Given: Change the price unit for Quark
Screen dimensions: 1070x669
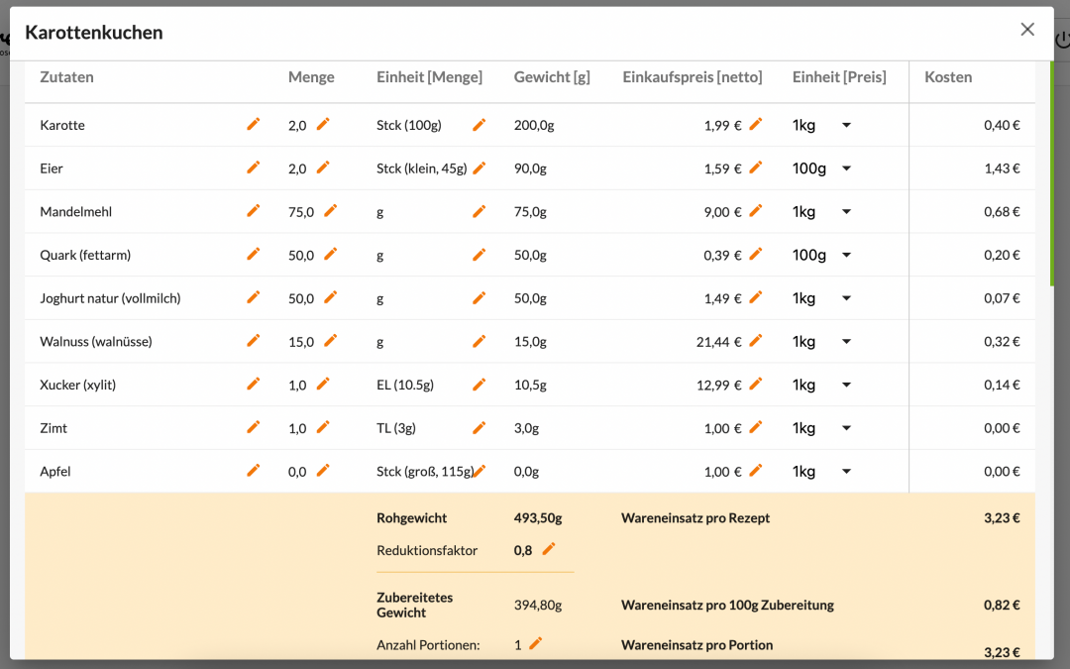Looking at the screenshot, I should click(x=845, y=255).
